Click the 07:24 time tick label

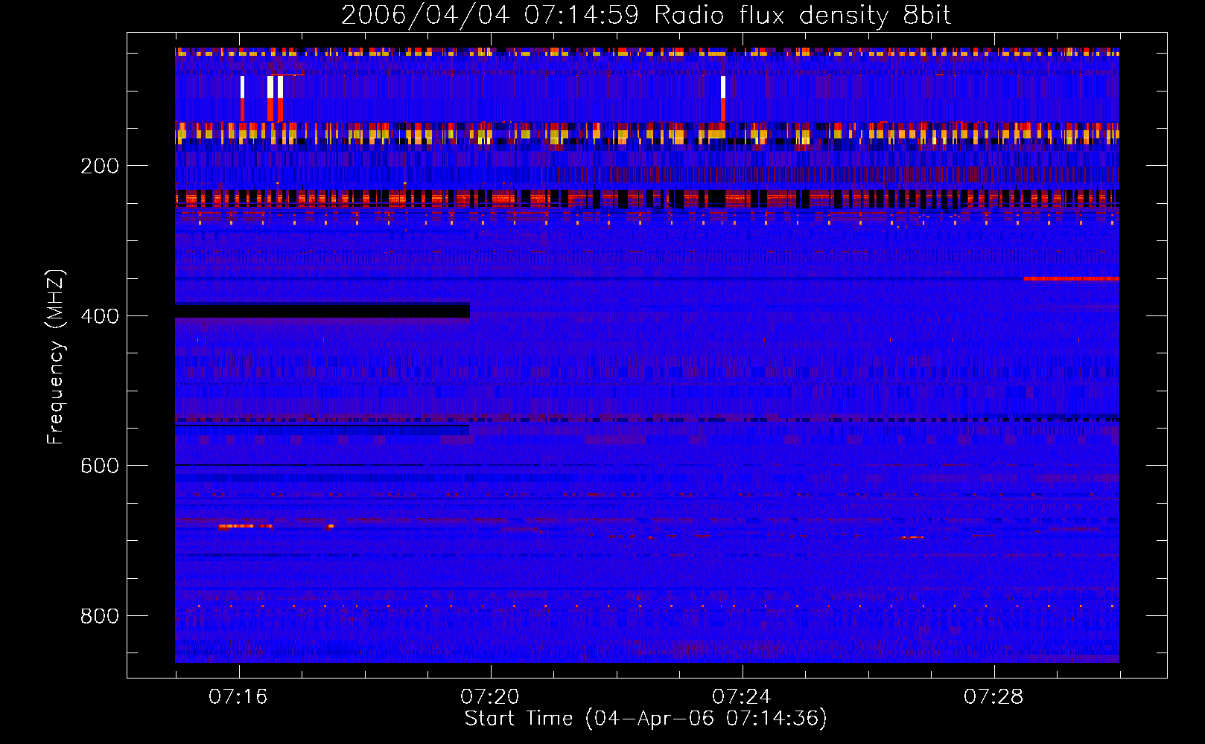(x=742, y=696)
